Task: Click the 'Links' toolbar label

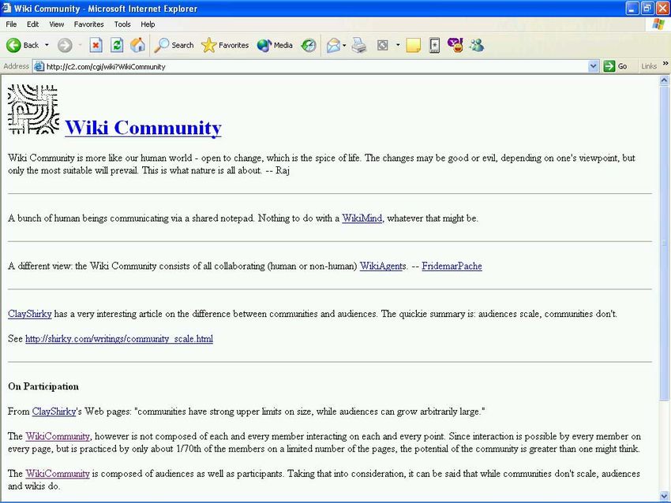Action: pyautogui.click(x=649, y=66)
